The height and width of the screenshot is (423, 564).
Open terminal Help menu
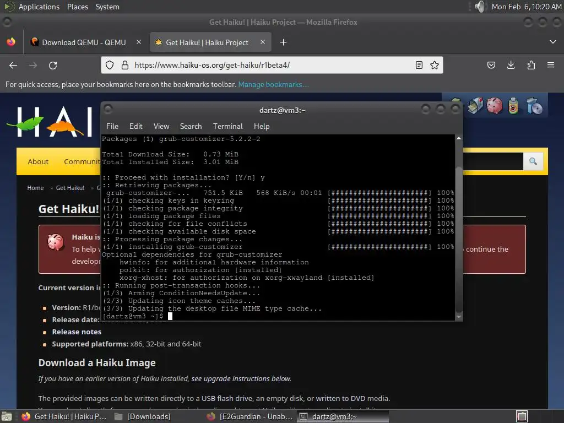coord(262,126)
